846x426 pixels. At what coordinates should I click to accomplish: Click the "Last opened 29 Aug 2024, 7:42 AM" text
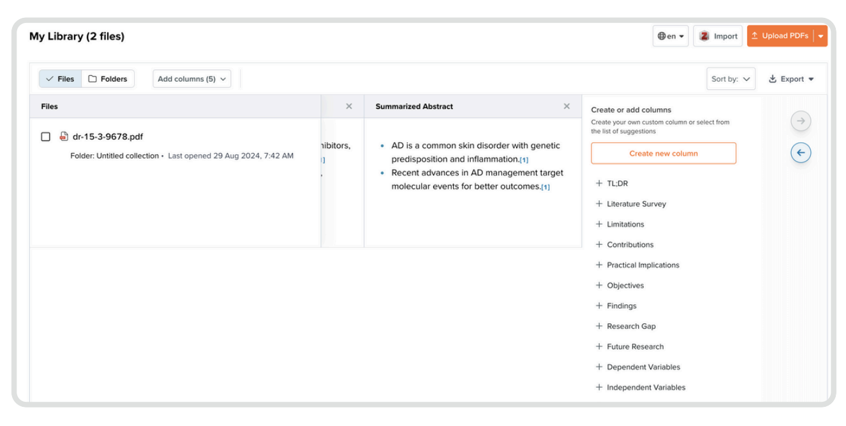pyautogui.click(x=230, y=156)
